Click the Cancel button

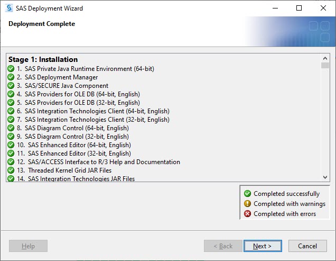point(307,246)
